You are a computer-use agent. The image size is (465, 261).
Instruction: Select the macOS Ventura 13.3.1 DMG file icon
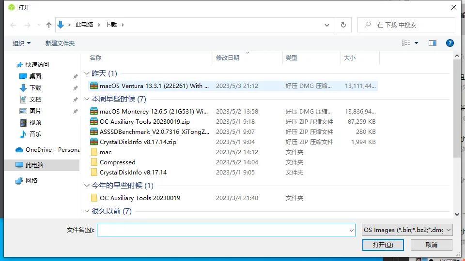coord(94,86)
